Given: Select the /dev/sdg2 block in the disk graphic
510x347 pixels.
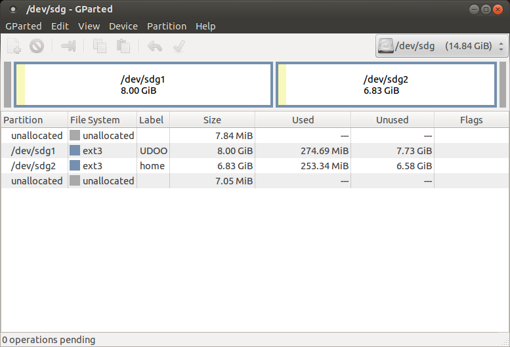Looking at the screenshot, I should 386,85.
